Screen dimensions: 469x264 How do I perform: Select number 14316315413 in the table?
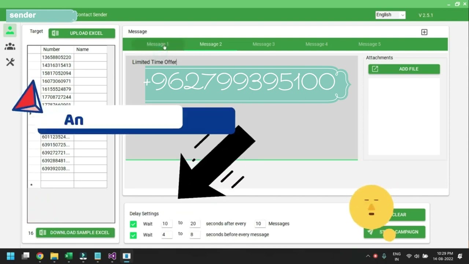[x=57, y=65]
